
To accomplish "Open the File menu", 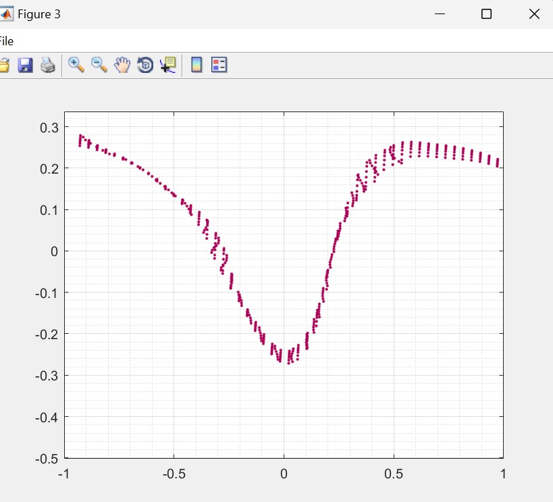I will (6, 41).
